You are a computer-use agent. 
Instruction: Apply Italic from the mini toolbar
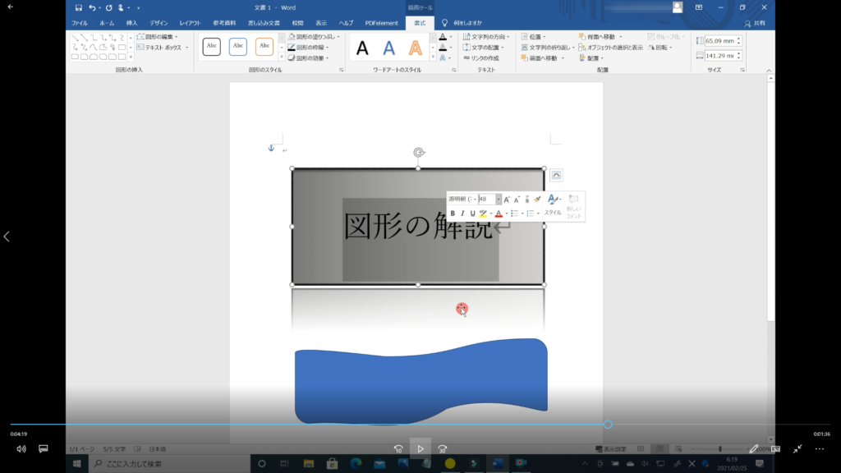coord(462,214)
